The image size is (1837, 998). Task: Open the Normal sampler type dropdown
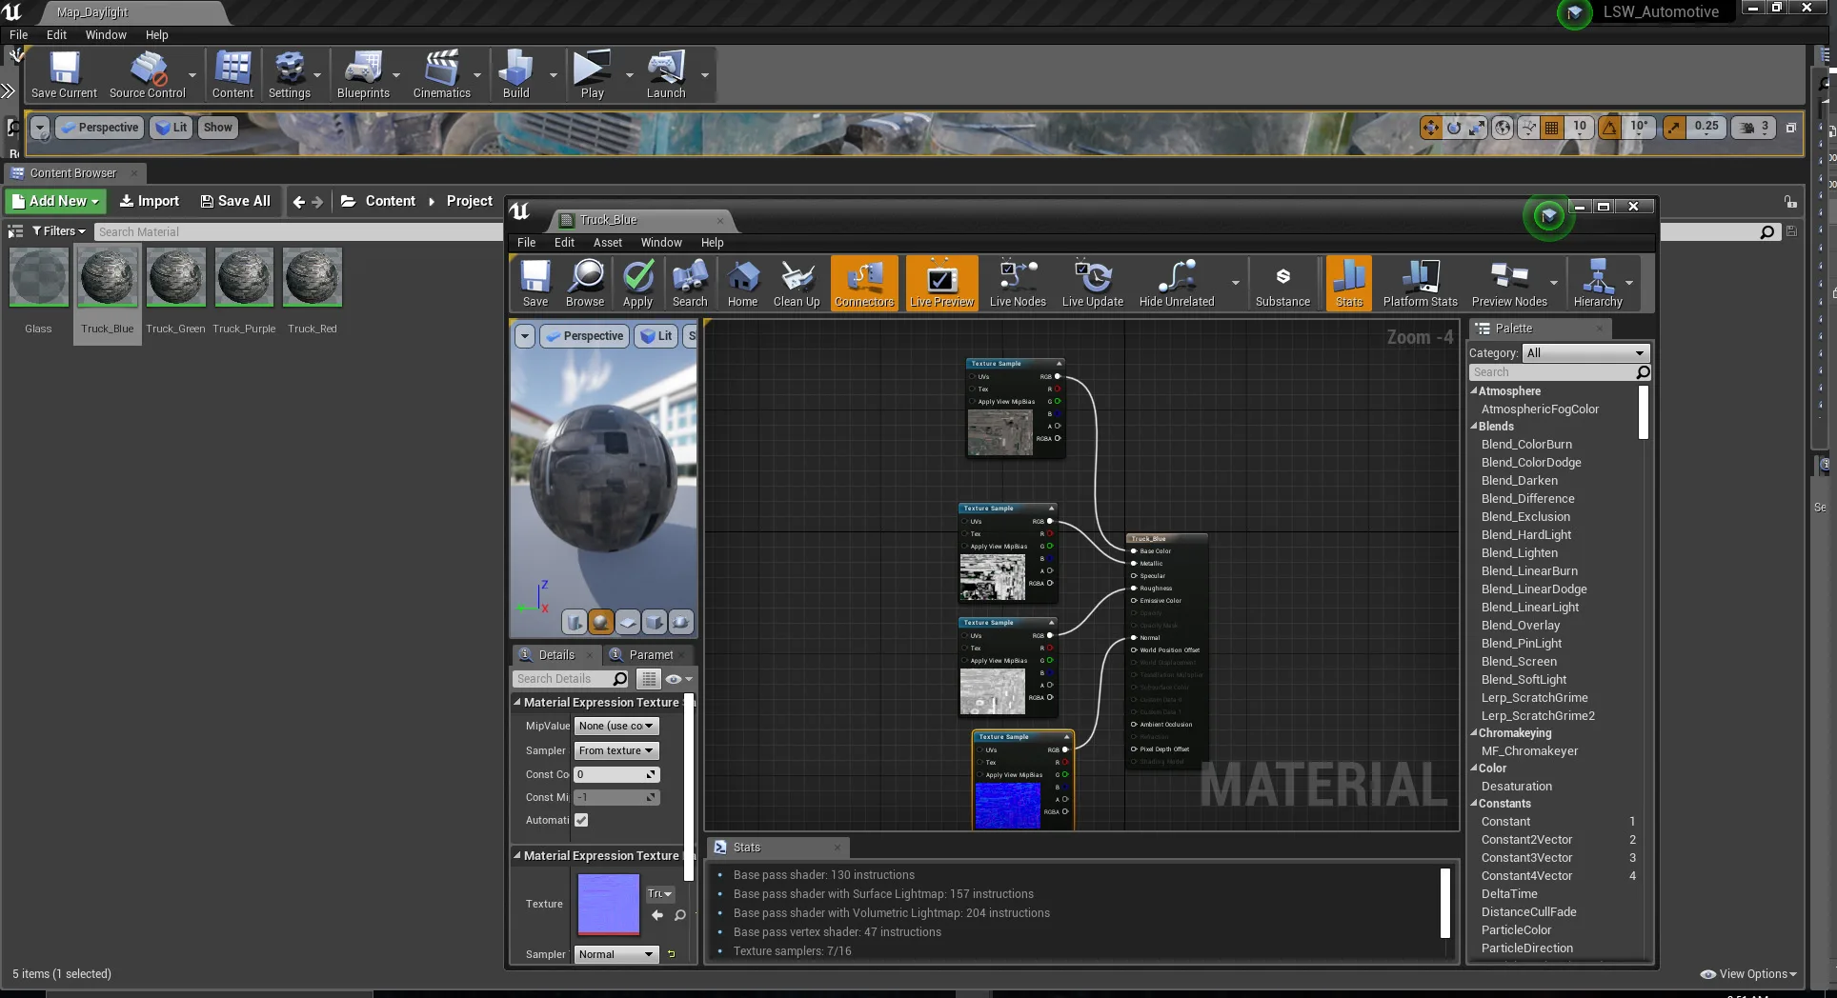click(x=616, y=954)
